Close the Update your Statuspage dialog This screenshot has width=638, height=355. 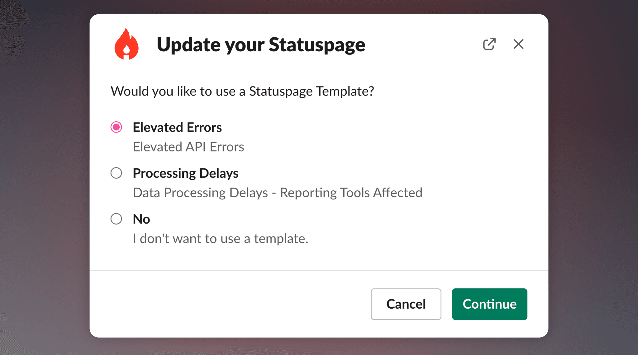pos(518,44)
